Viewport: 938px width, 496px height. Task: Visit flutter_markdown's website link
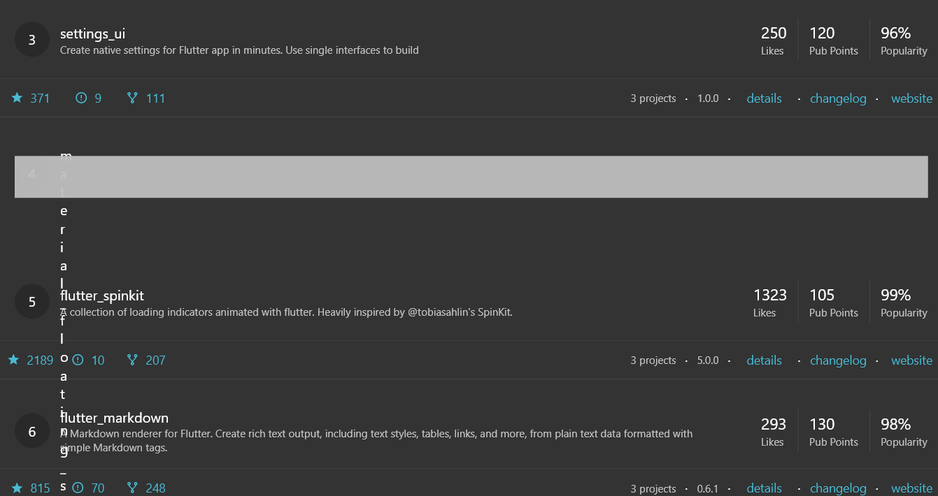click(911, 488)
